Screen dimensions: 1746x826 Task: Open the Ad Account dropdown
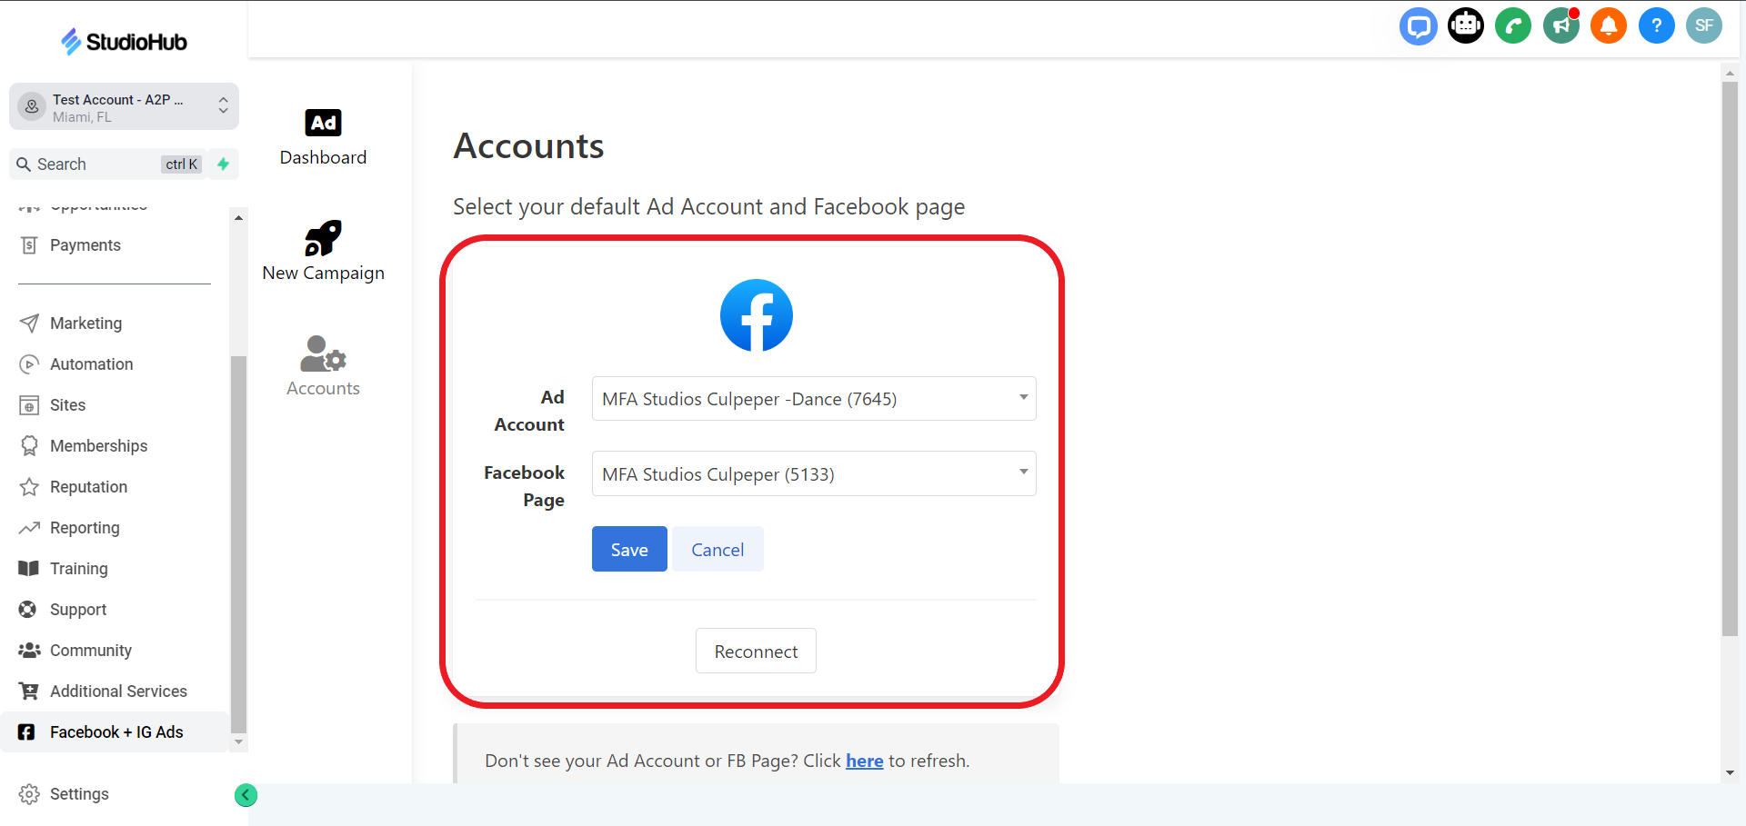[814, 399]
